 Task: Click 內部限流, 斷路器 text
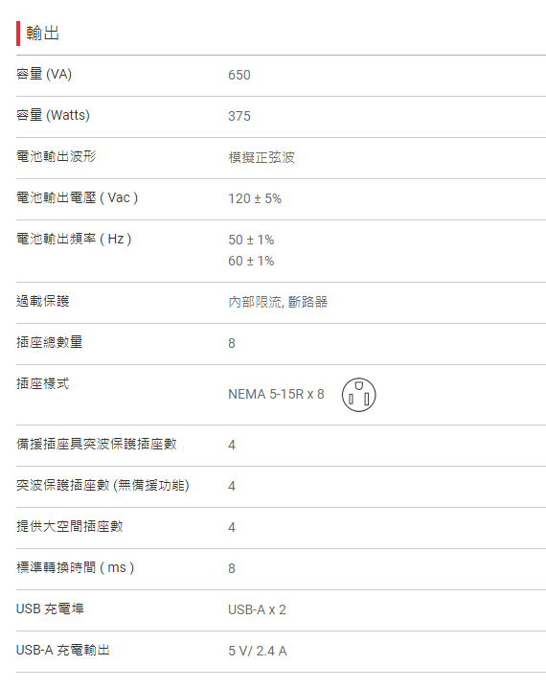click(x=278, y=302)
